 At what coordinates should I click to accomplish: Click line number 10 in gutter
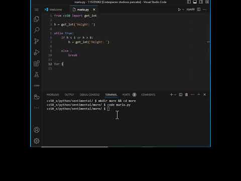coord(50,55)
